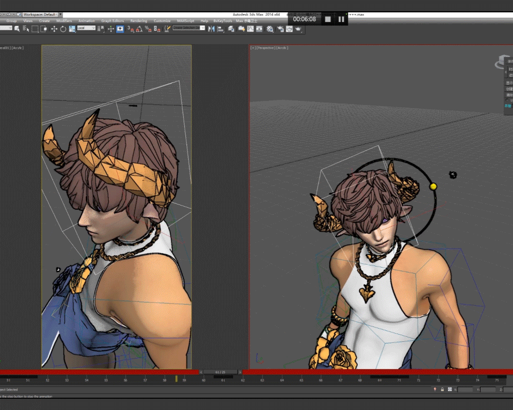The image size is (513, 410).
Task: Open the Rendered Frame Window
Action: pos(289,29)
